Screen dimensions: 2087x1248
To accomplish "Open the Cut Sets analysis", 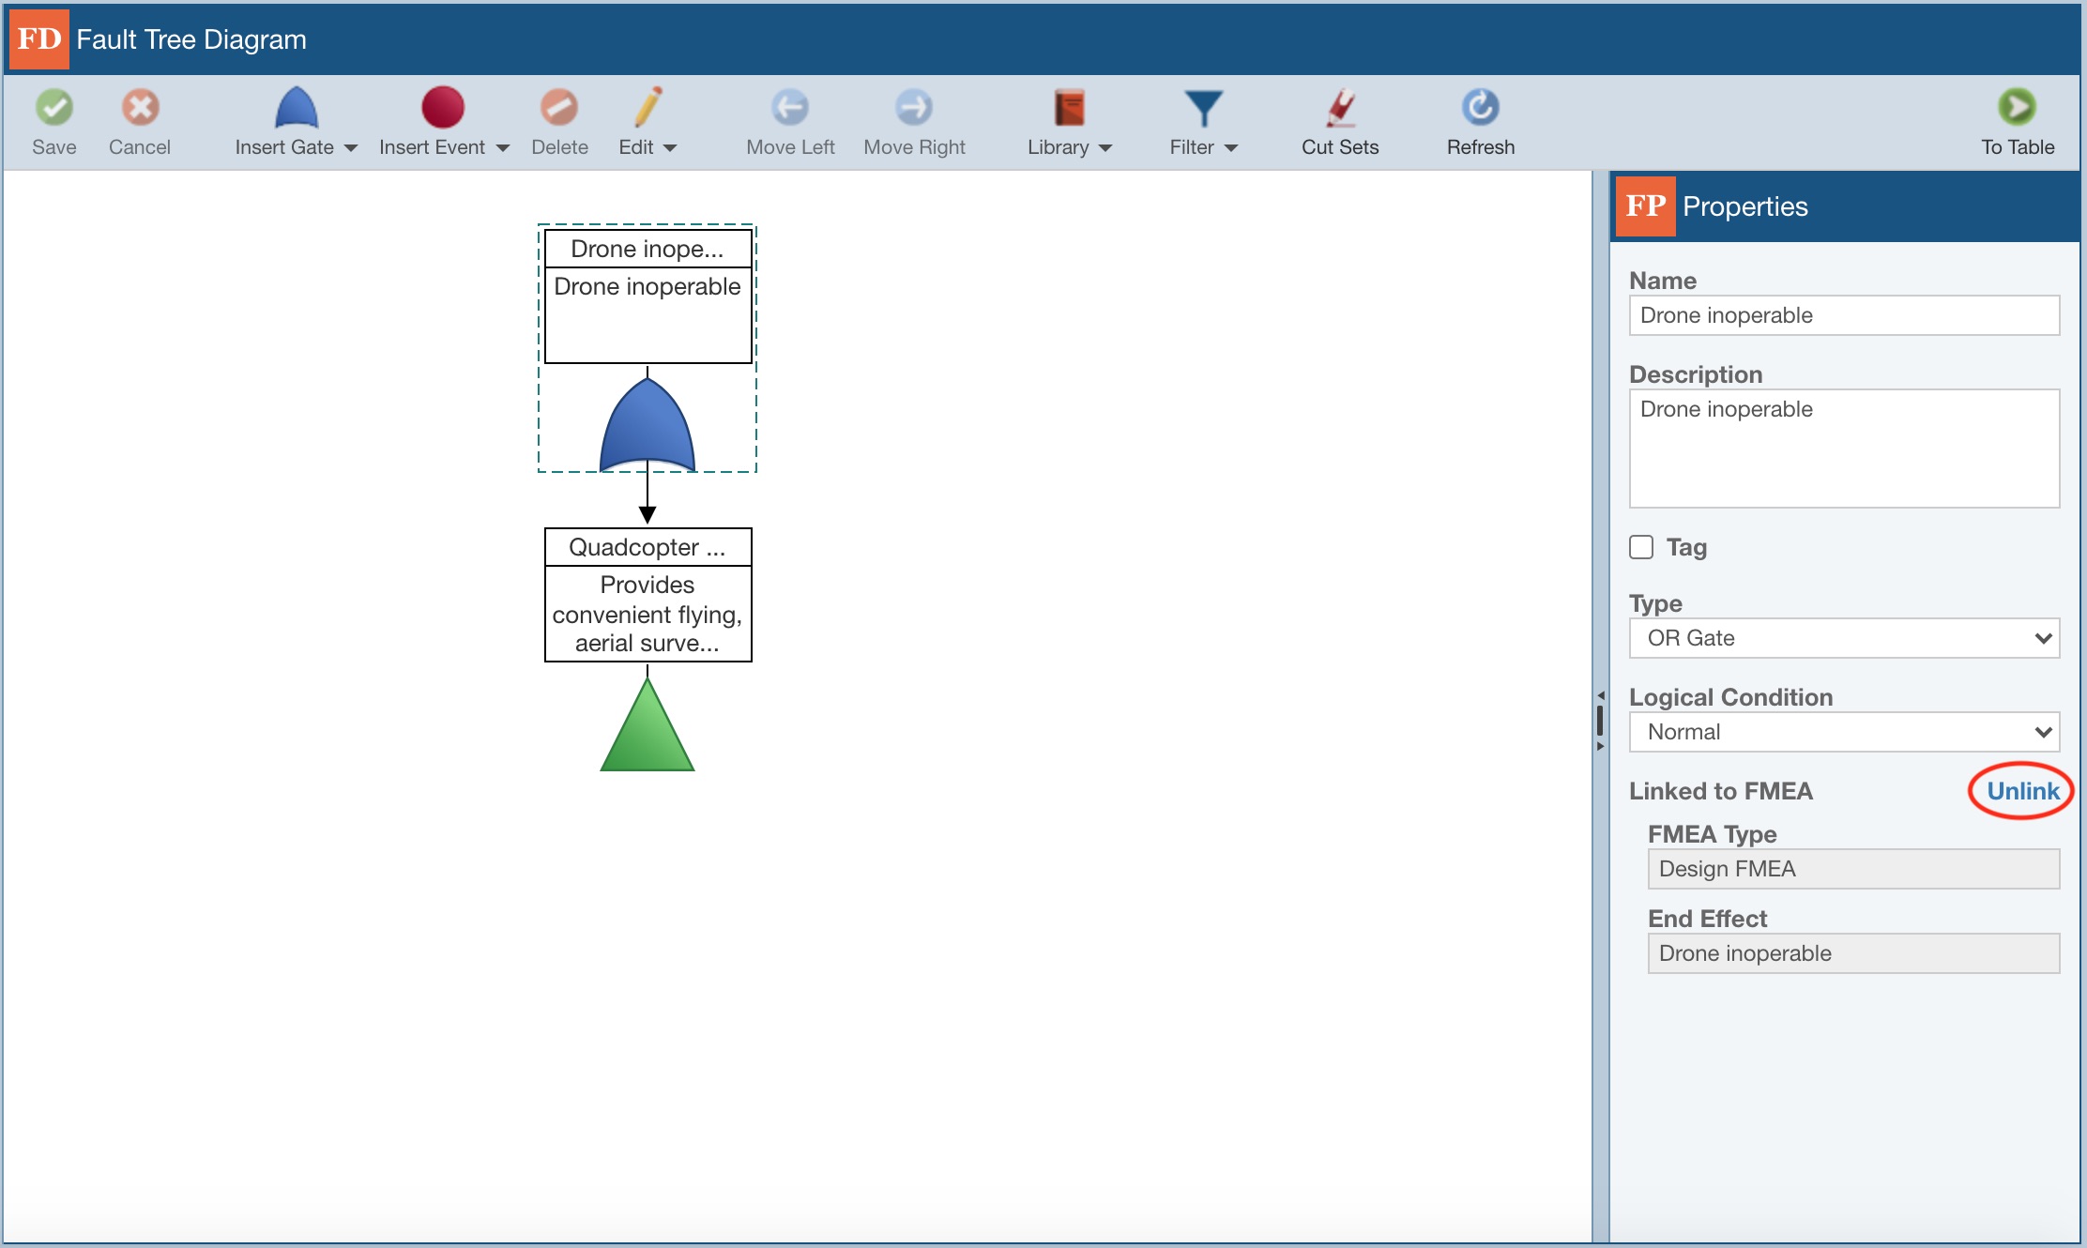I will (x=1340, y=122).
